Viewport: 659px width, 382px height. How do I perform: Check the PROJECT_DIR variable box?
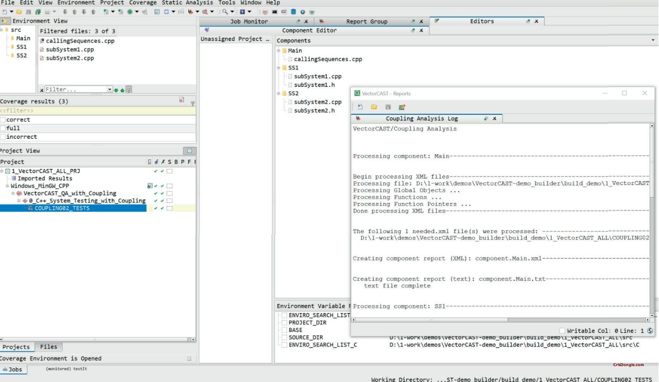coord(283,323)
